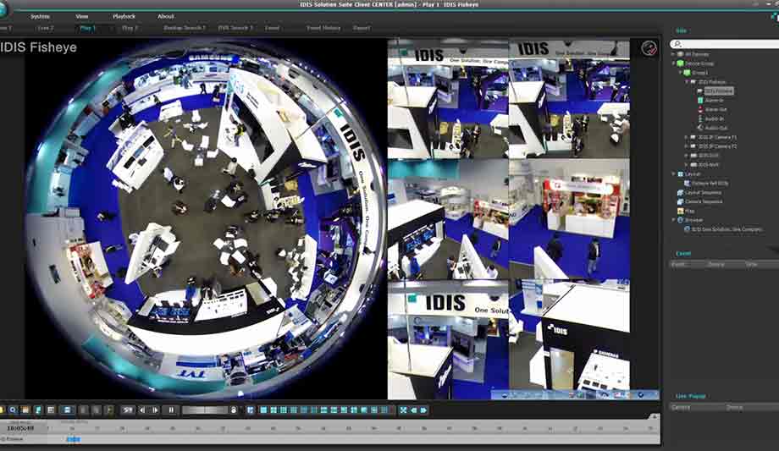Select the red booth dewarped view
779x451 pixels.
(x=569, y=219)
